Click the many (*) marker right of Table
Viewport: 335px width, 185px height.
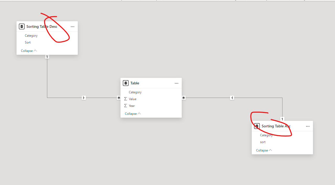click(x=184, y=98)
